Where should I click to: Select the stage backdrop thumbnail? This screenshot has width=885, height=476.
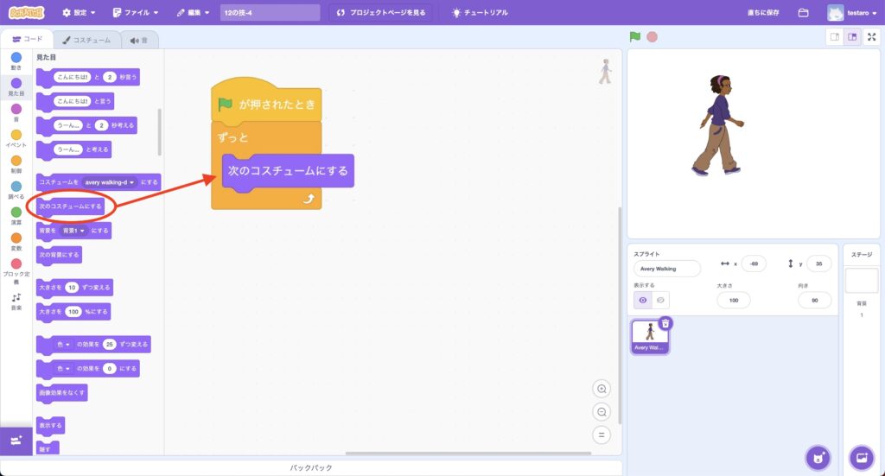tap(862, 280)
